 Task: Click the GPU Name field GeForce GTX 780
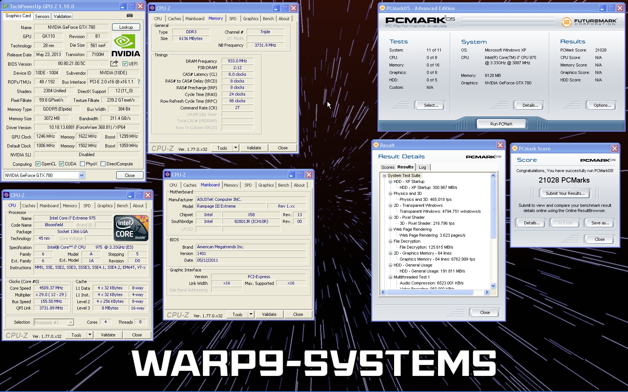click(x=71, y=27)
